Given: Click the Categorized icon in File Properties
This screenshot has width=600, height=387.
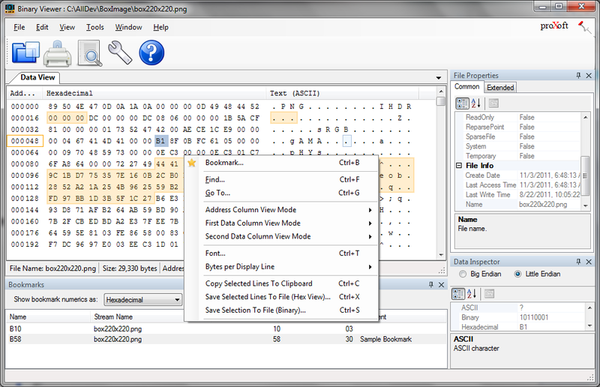Looking at the screenshot, I should click(x=462, y=103).
